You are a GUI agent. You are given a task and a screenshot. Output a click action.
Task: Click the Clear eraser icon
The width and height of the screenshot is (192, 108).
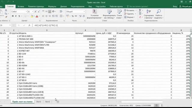140,17
